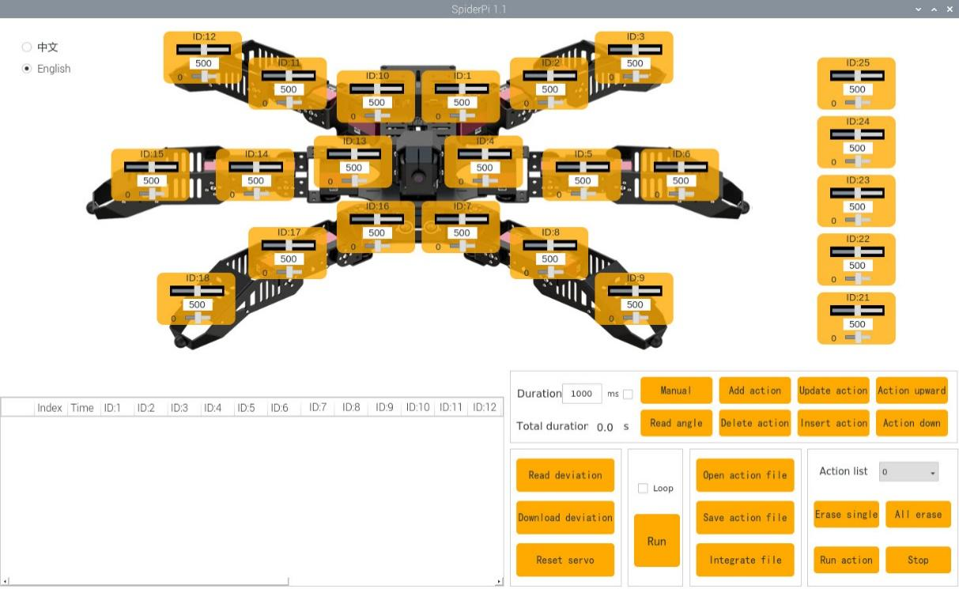Select the 中文 language radio button

[27, 47]
